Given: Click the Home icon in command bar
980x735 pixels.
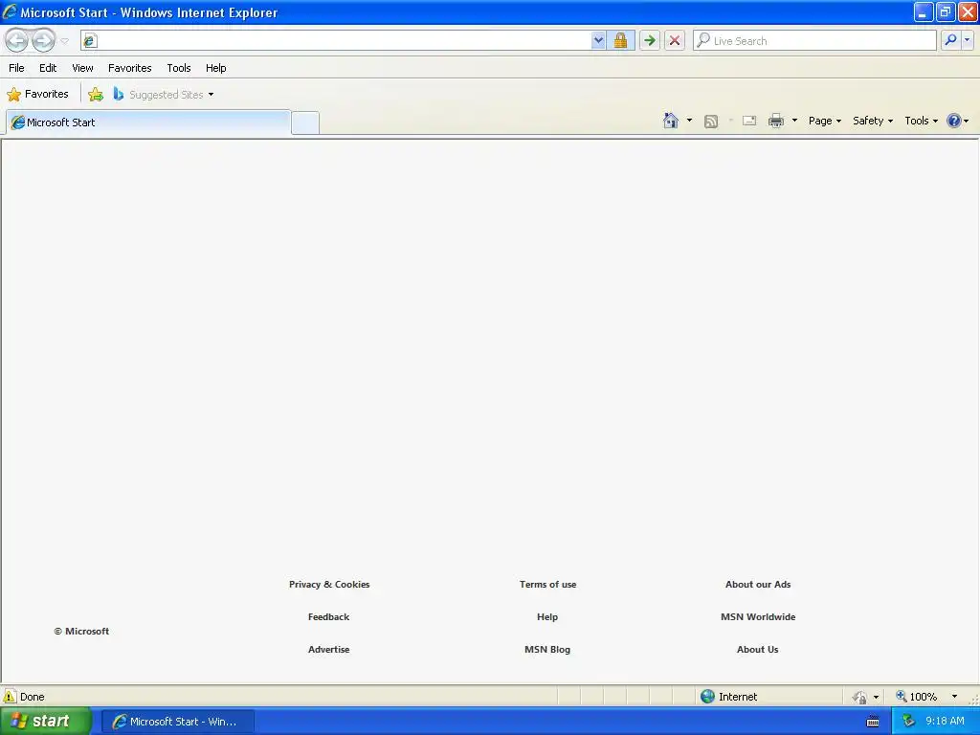Looking at the screenshot, I should 671,121.
